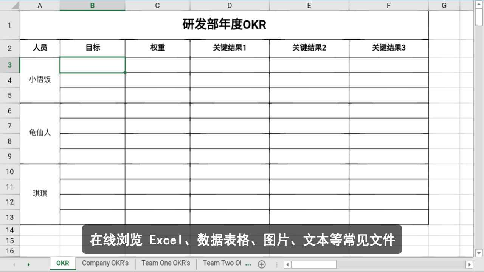Select the Team Two sheet tab
484x272 pixels.
point(222,263)
